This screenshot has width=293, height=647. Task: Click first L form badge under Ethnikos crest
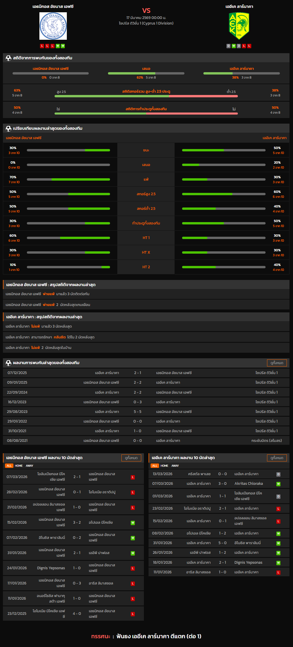click(x=42, y=46)
